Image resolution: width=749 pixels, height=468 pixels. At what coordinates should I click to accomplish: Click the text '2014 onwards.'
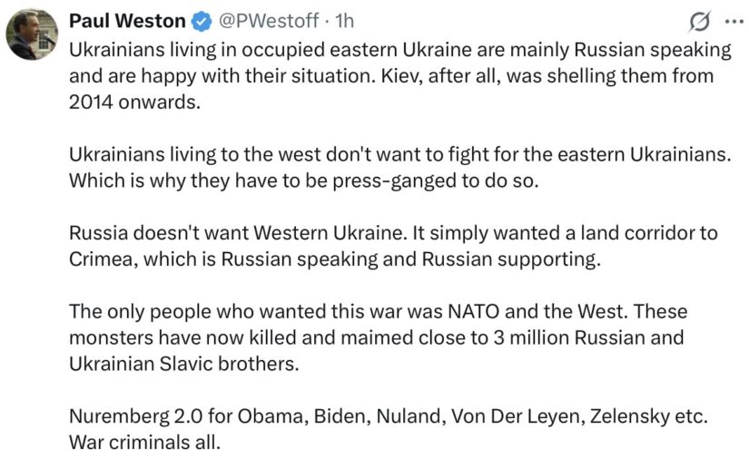pos(134,102)
